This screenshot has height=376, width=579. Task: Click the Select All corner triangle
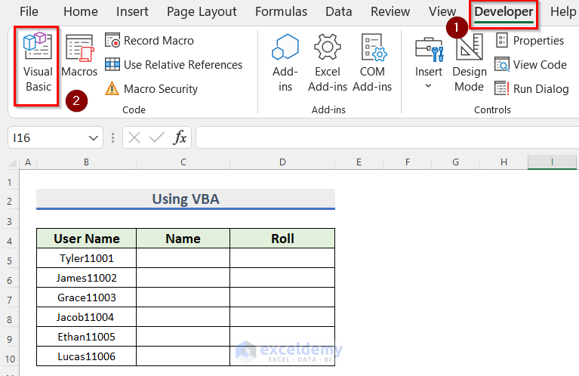coord(12,162)
